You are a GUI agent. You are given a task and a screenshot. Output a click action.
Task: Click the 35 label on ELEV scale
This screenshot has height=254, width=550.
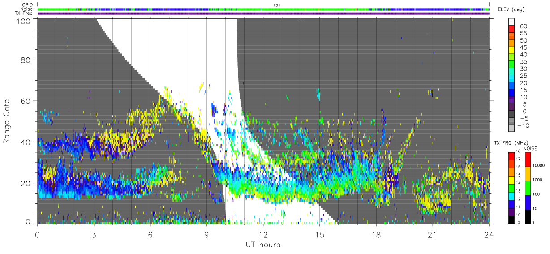[523, 61]
